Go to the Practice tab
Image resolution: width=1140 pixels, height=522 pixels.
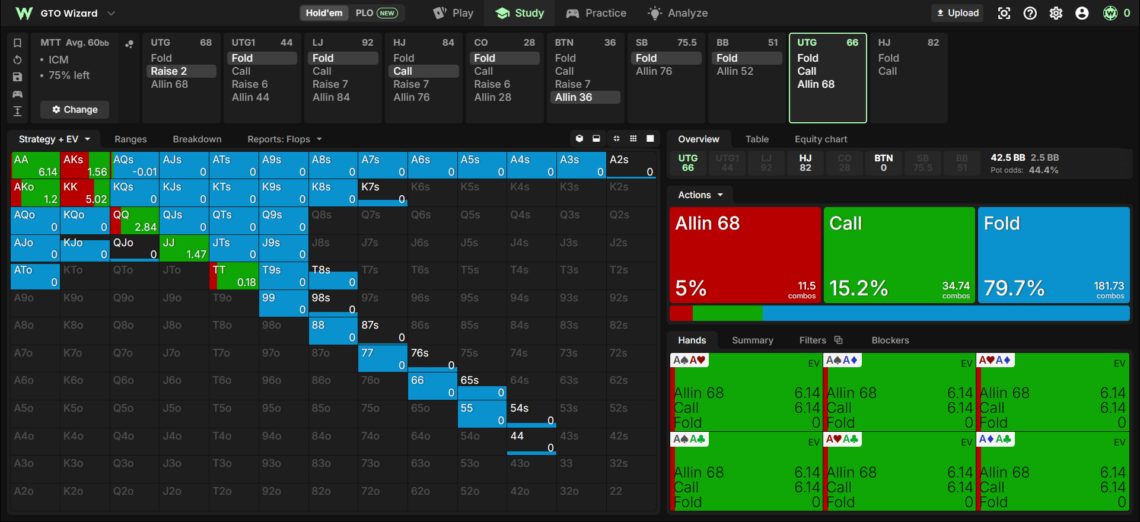tap(597, 13)
